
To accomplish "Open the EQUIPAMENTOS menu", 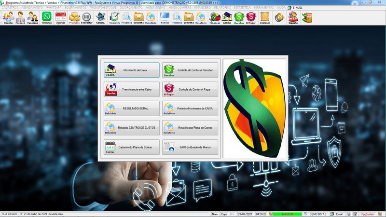I will pos(75,8).
